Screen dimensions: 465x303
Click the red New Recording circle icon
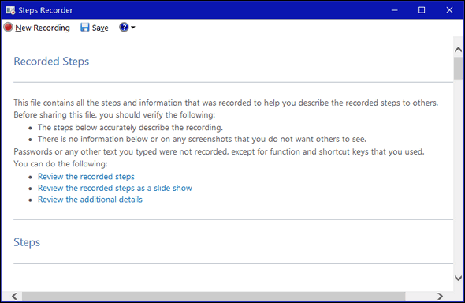[9, 28]
